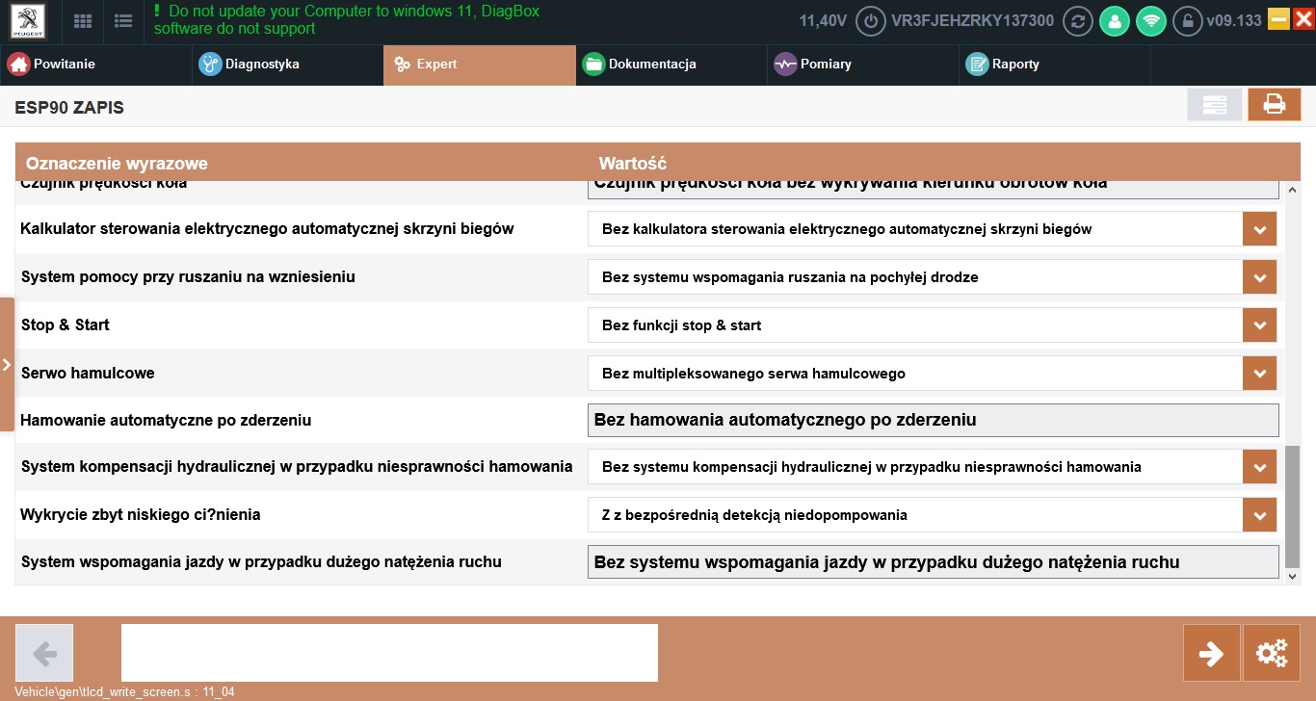
Task: Open System pomocy przy ruszaniu dropdown
Action: tap(1259, 277)
